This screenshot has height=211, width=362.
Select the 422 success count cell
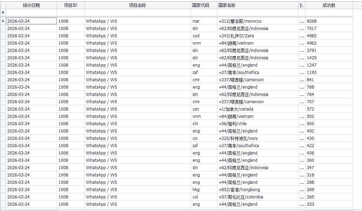(x=329, y=145)
